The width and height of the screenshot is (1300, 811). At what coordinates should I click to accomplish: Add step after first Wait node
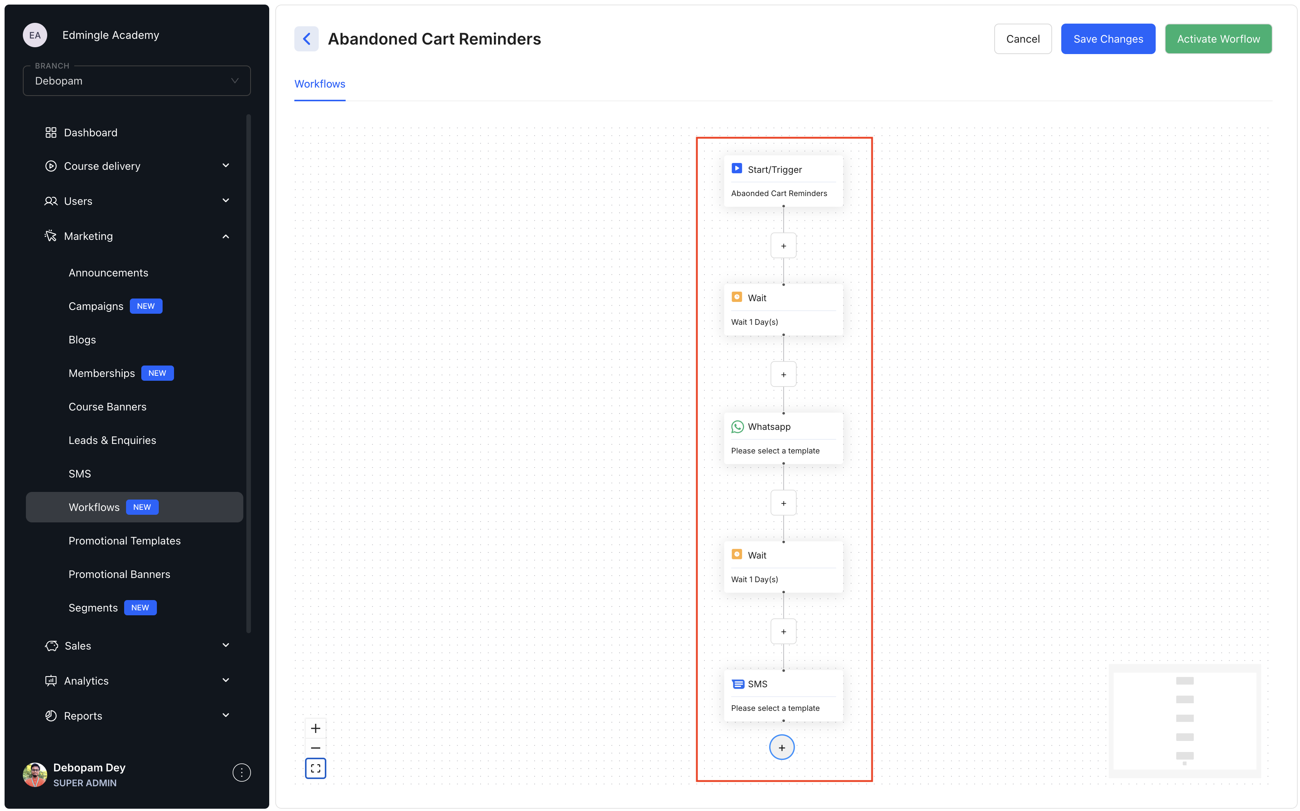[x=783, y=374]
